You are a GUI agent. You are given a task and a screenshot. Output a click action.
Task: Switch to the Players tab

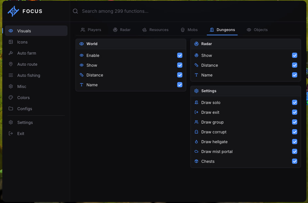click(x=91, y=30)
